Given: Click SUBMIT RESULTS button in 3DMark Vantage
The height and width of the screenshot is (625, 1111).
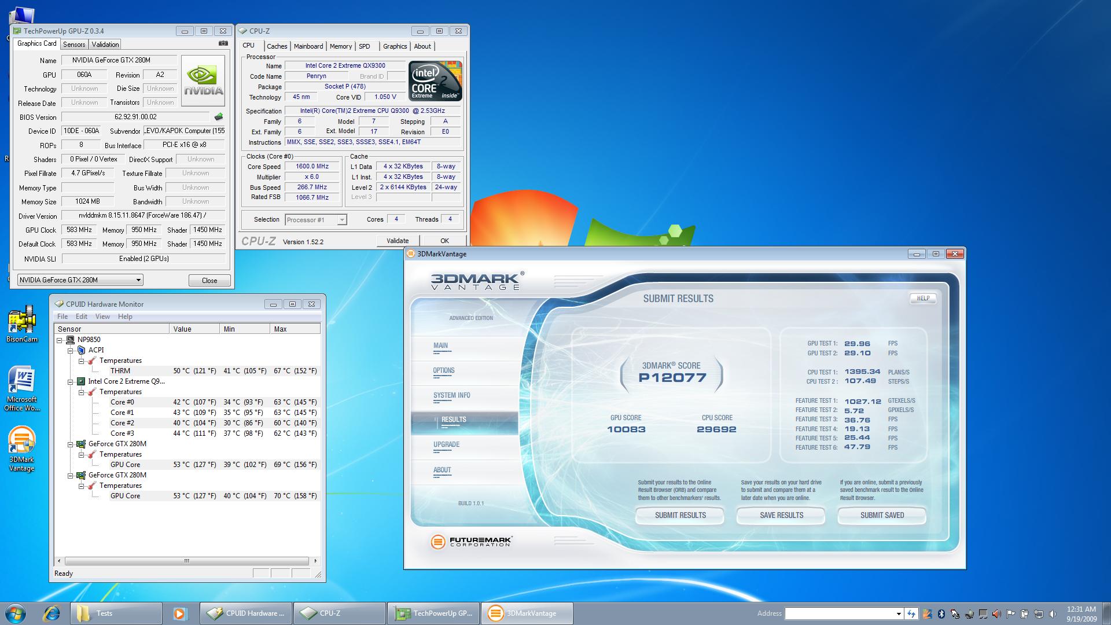Looking at the screenshot, I should (680, 515).
